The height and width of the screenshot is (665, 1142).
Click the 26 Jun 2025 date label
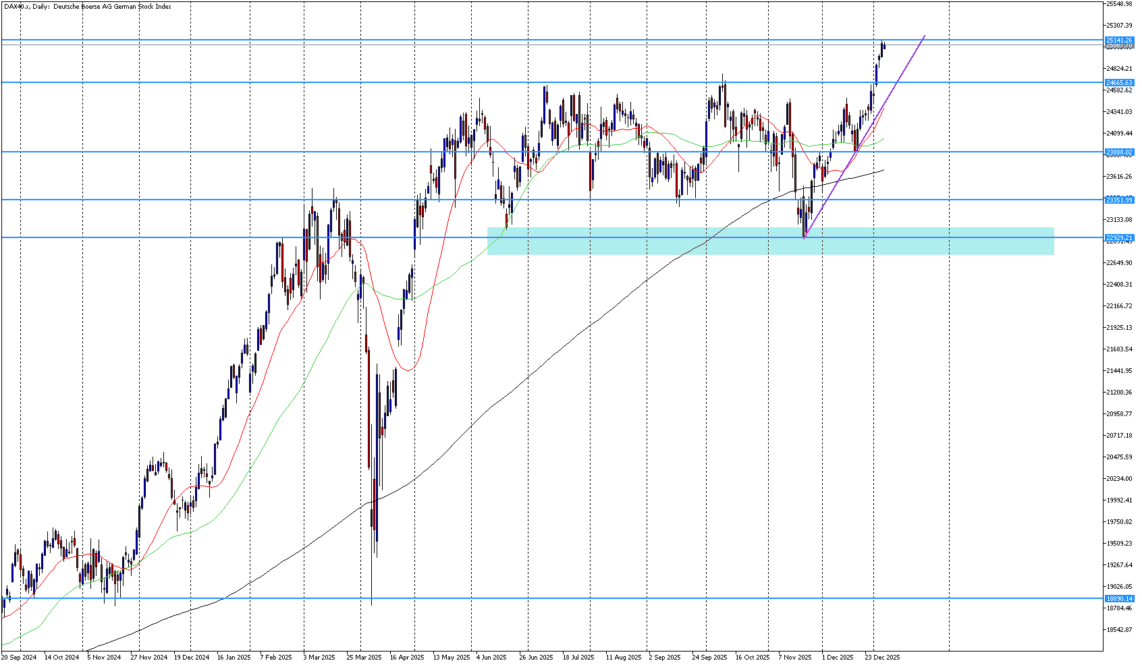point(536,657)
